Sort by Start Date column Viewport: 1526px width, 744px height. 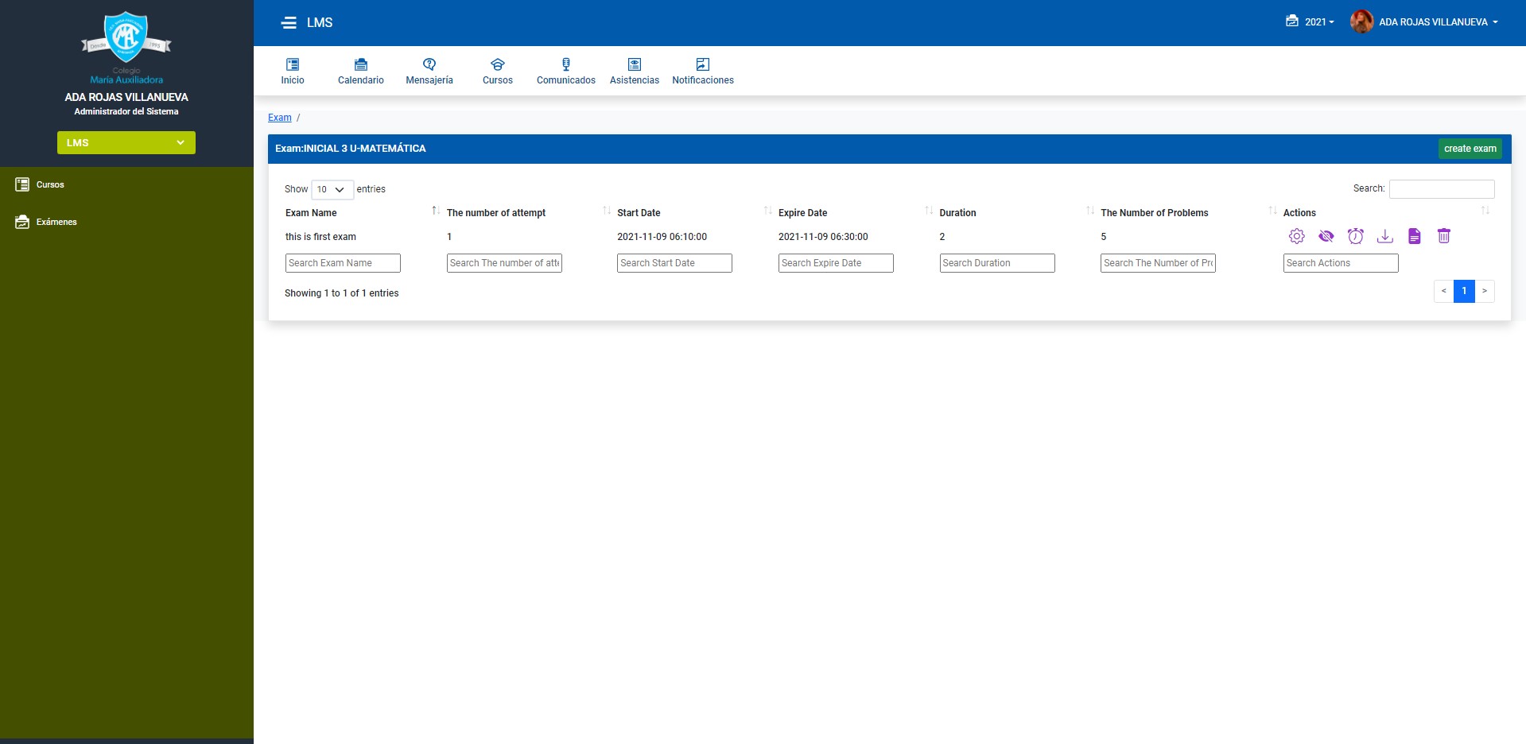[x=694, y=212]
